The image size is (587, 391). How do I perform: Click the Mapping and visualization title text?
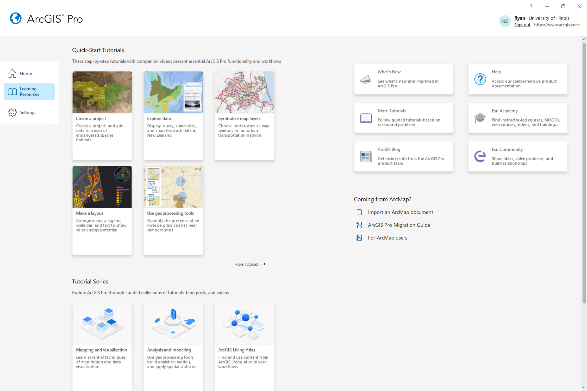click(102, 350)
